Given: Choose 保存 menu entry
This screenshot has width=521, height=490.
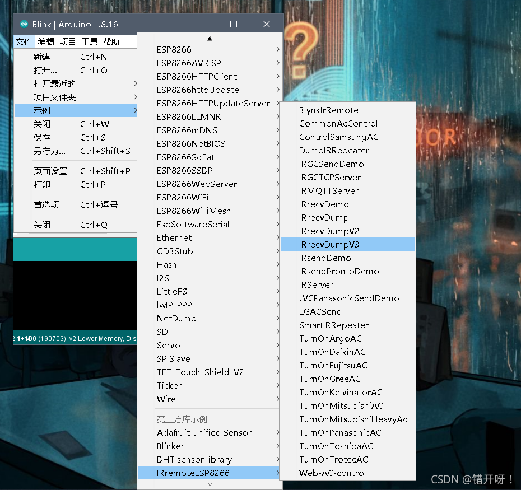Looking at the screenshot, I should point(76,138).
